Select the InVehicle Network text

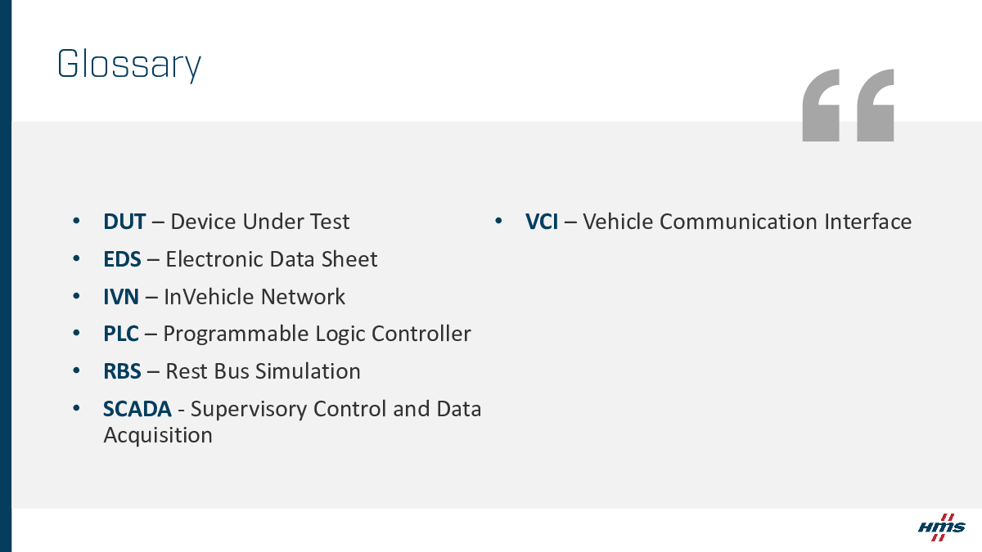click(255, 297)
